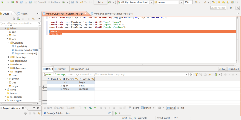The width and height of the screenshot is (241, 120).
Task: Click the Execution Log tab icon
Action: pyautogui.click(x=71, y=69)
